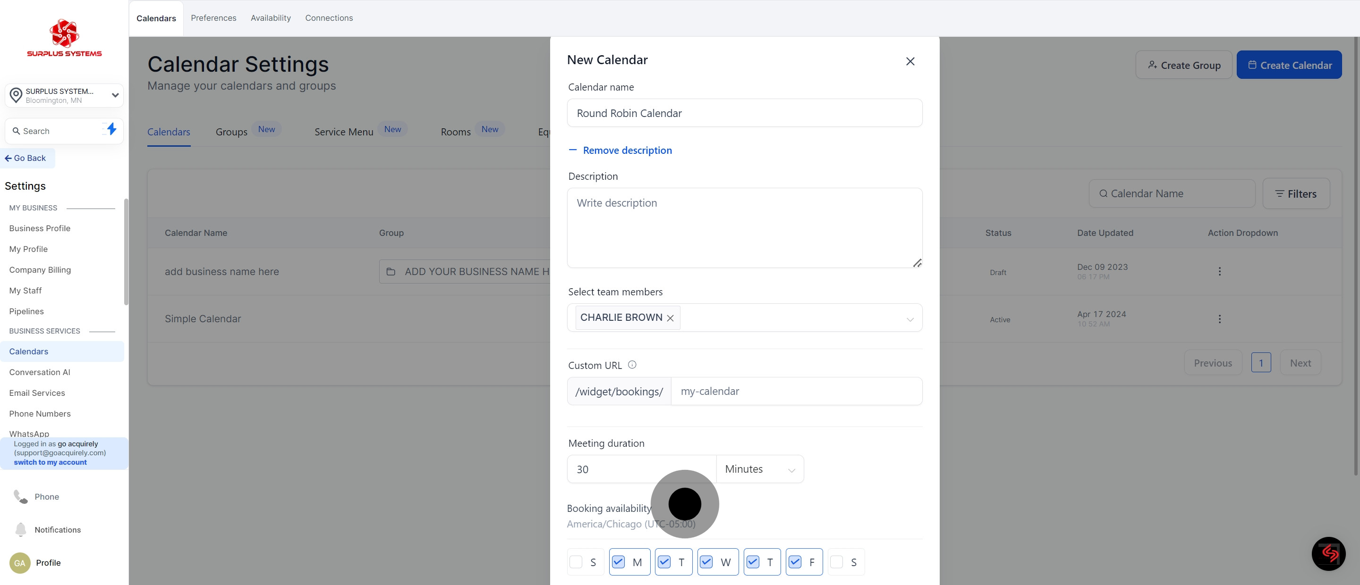This screenshot has width=1360, height=585.
Task: Remove CHARLIE BROWN from team members
Action: tap(670, 318)
